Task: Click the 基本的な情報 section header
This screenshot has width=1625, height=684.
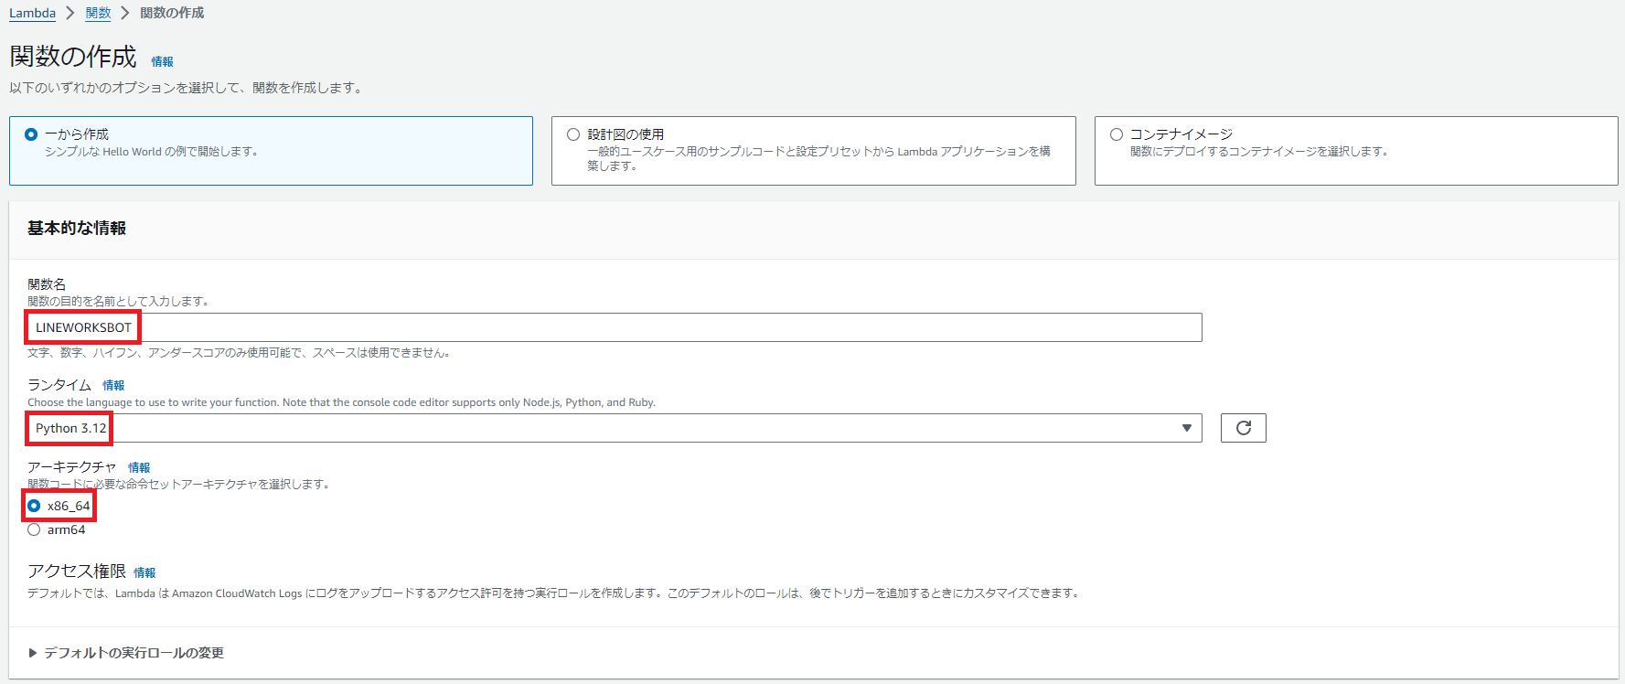Action: 77,228
